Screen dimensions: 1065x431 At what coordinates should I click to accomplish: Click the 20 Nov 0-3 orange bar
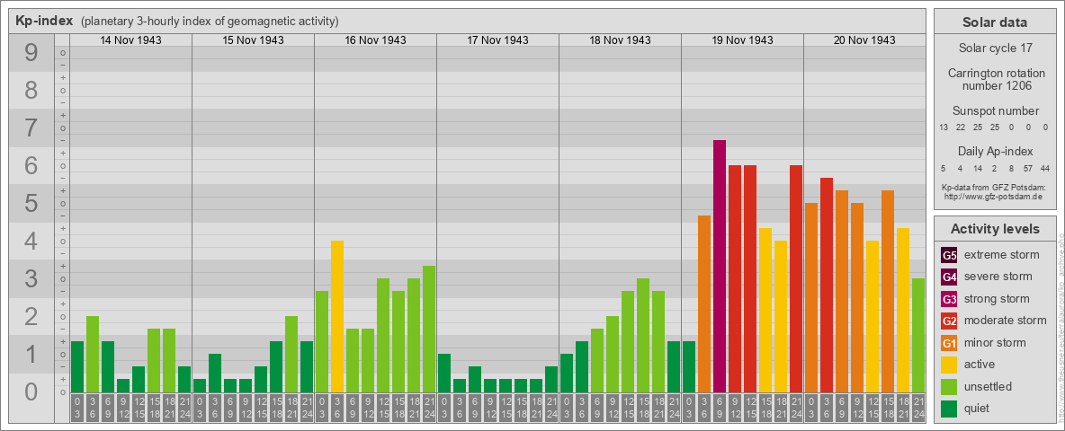pyautogui.click(x=811, y=297)
